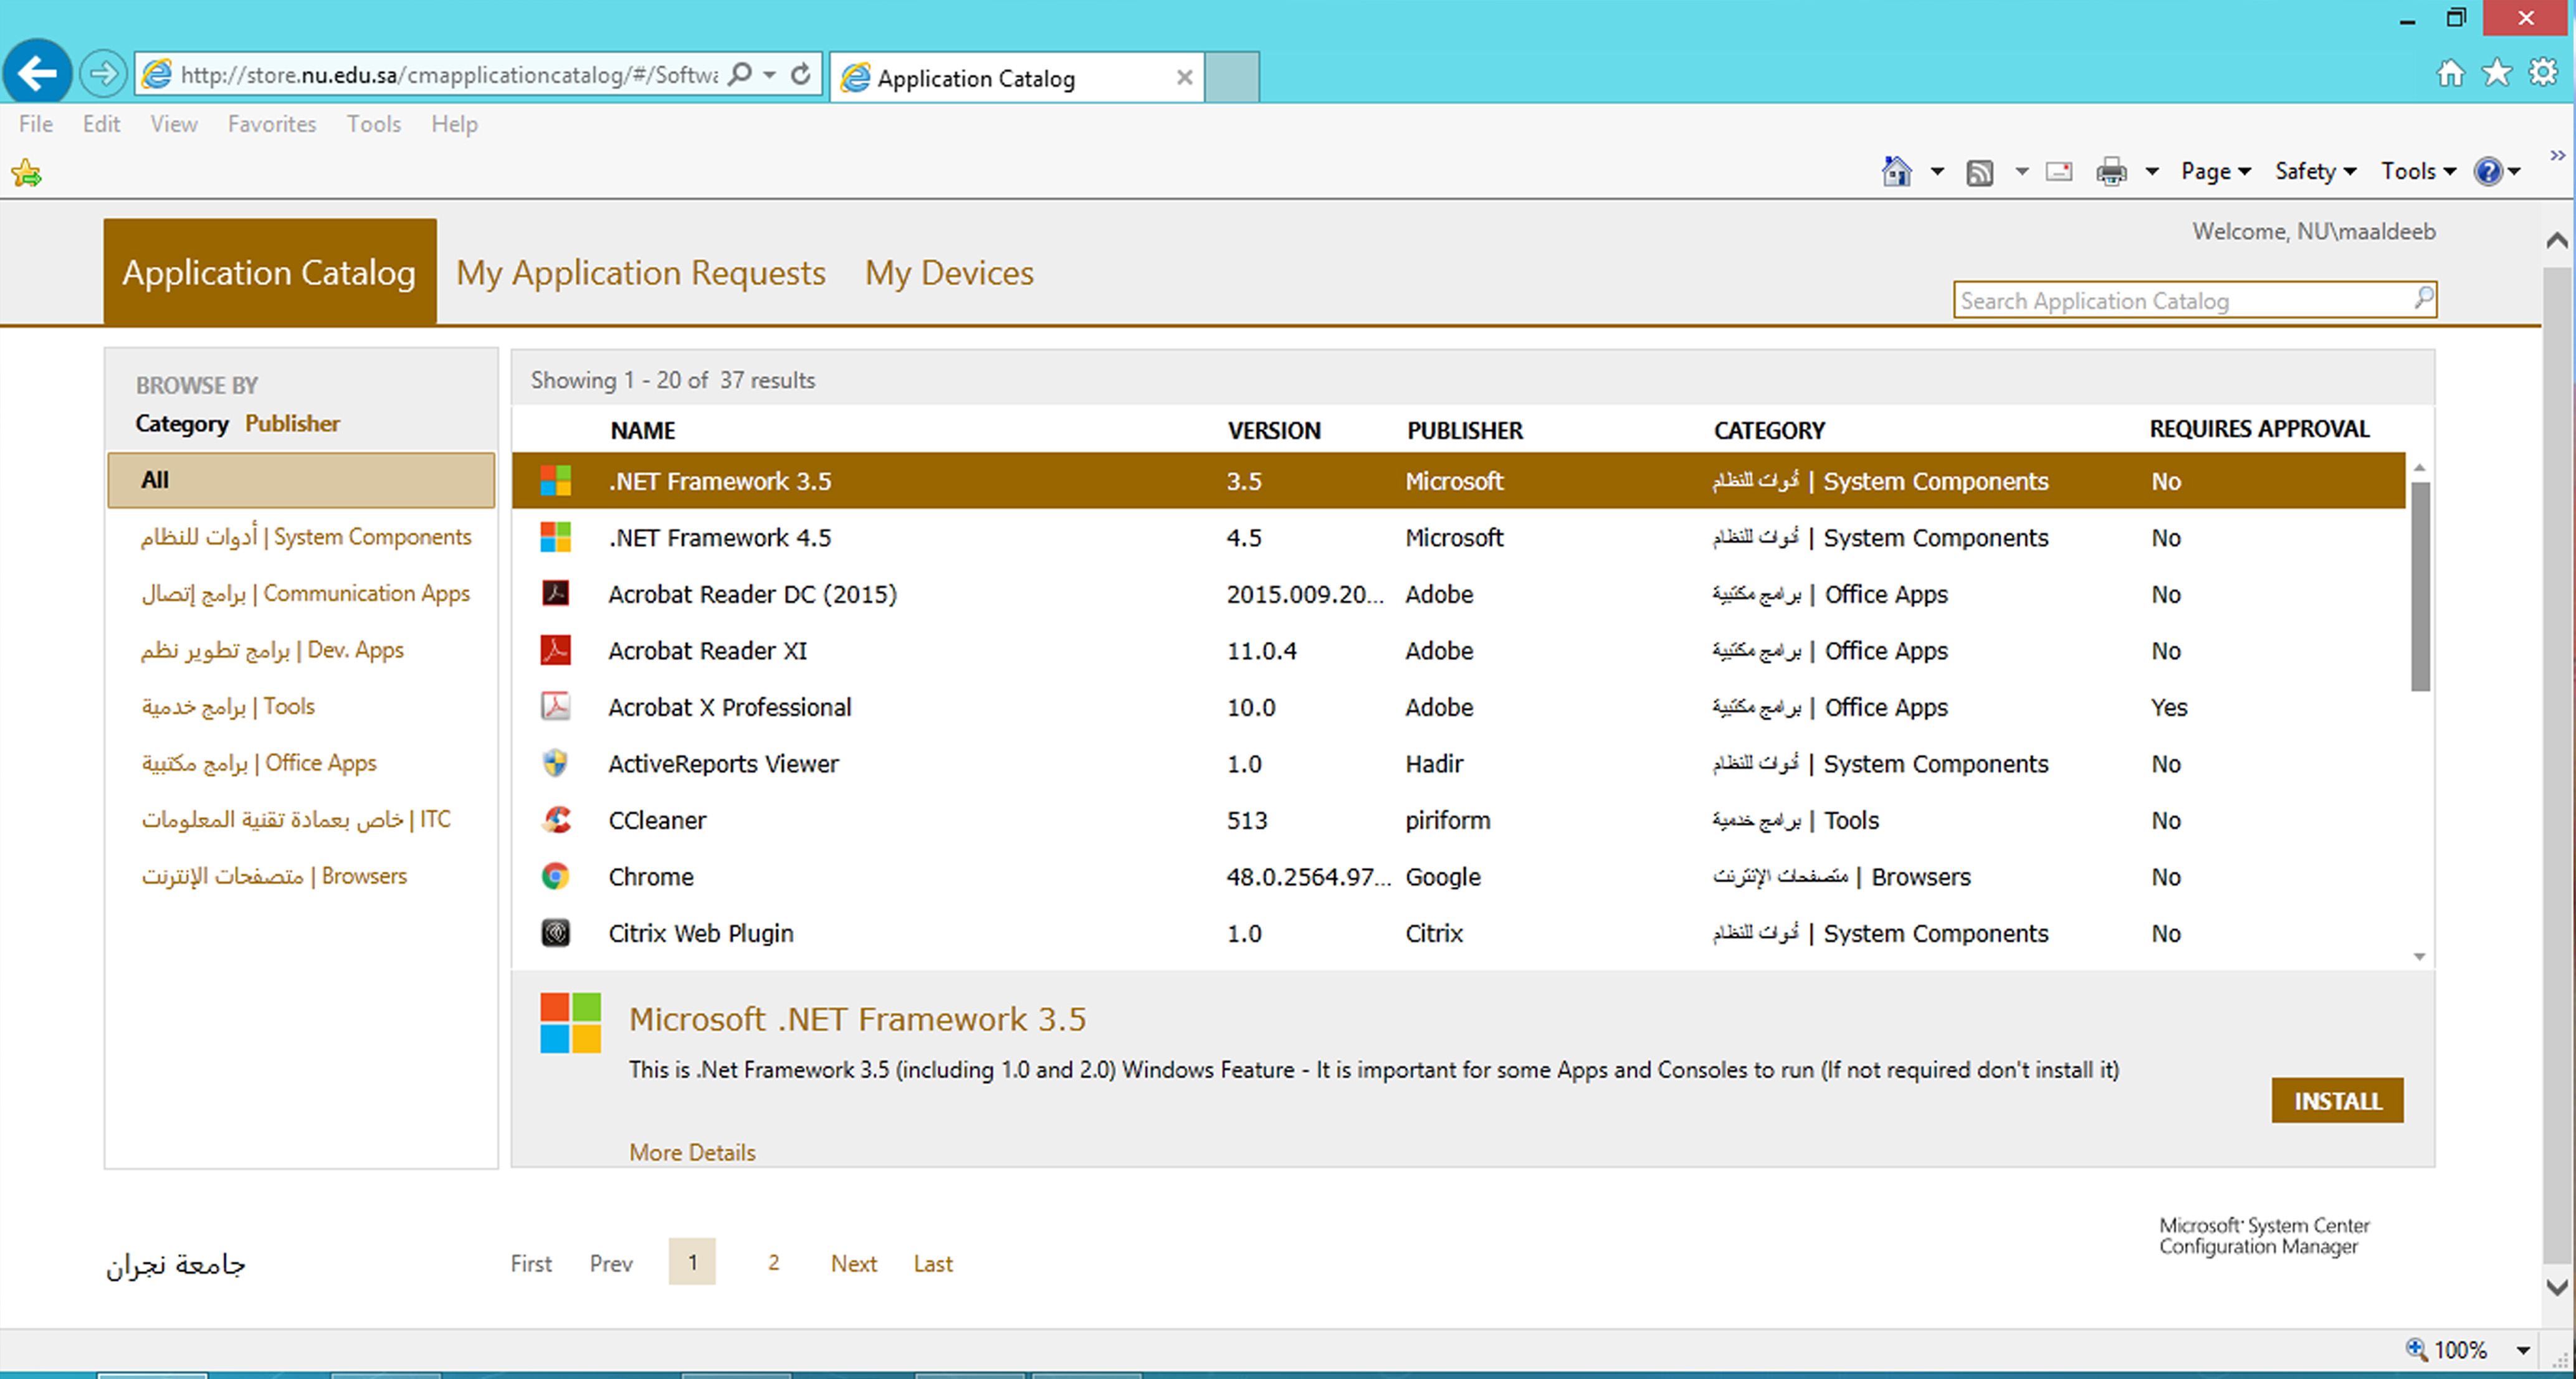2576x1379 pixels.
Task: Refresh the page using address bar icon
Action: click(801, 75)
